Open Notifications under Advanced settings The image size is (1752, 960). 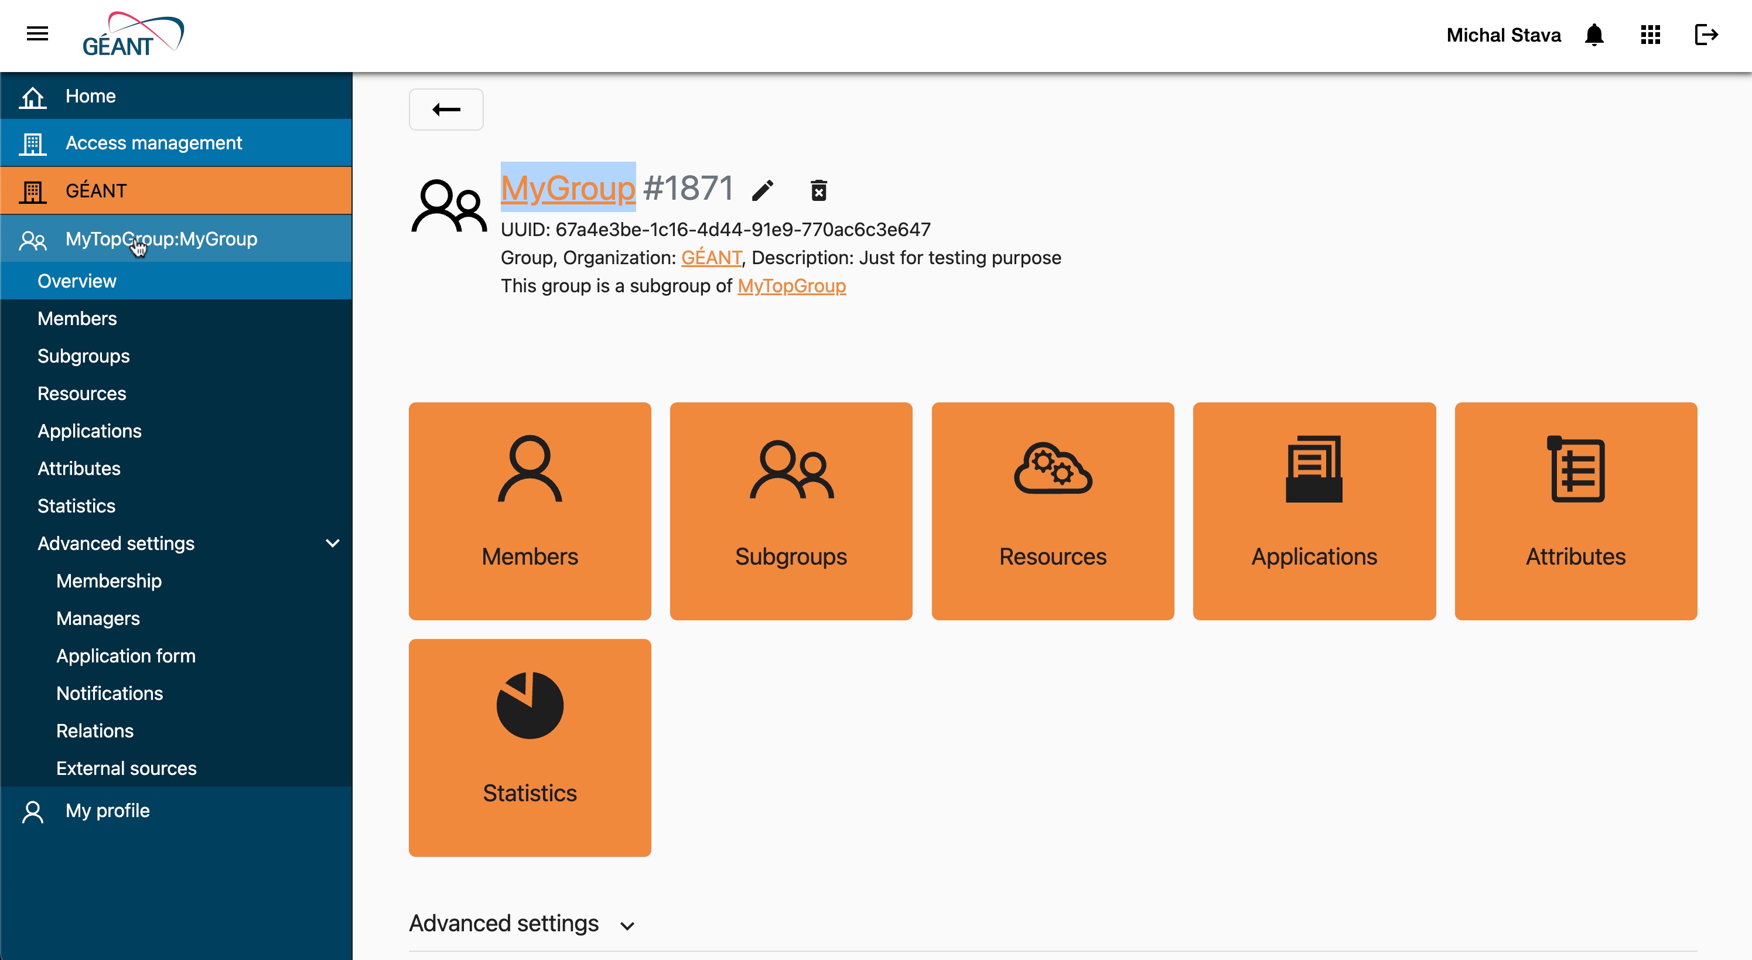(x=176, y=693)
